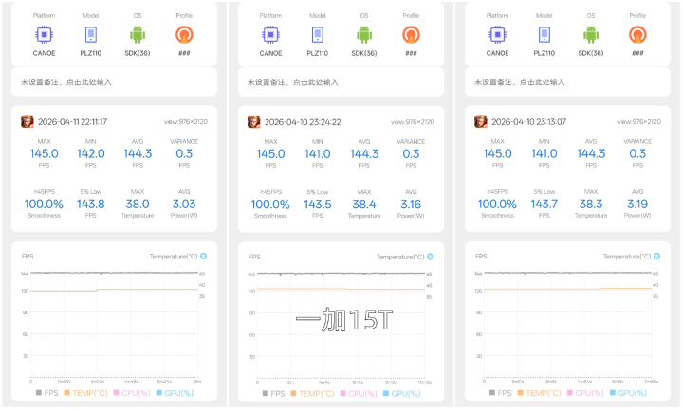Click the PLZ110 label in the 23:13:07 report
The height and width of the screenshot is (409, 682).
[x=544, y=53]
